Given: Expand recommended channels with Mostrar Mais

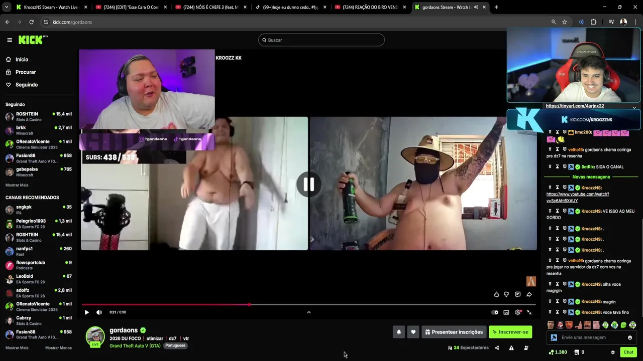Looking at the screenshot, I should pyautogui.click(x=17, y=348).
